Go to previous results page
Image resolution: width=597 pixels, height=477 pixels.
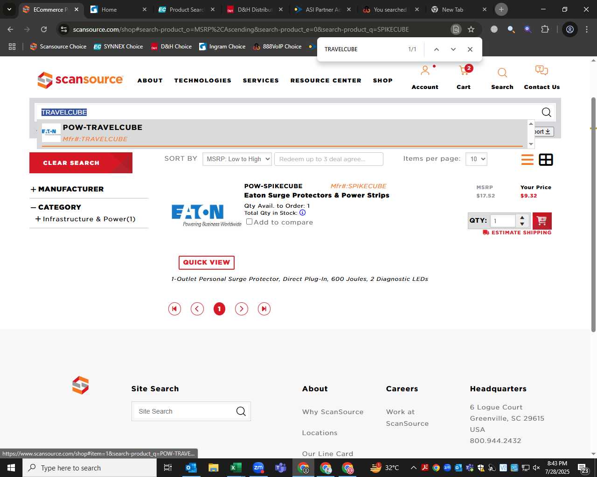pyautogui.click(x=197, y=309)
